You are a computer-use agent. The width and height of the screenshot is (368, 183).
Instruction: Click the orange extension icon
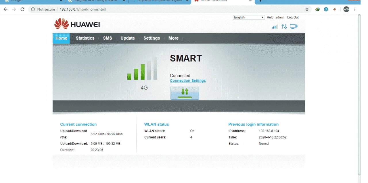point(334,9)
